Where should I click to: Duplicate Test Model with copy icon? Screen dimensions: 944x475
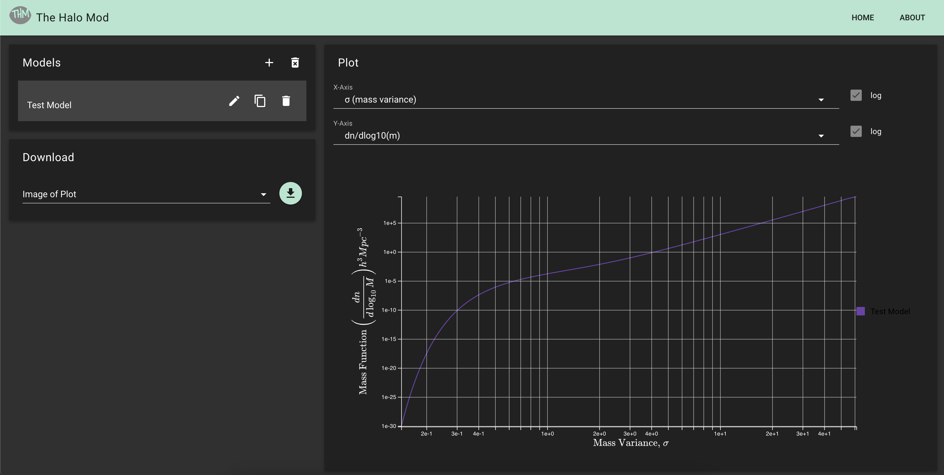[260, 101]
